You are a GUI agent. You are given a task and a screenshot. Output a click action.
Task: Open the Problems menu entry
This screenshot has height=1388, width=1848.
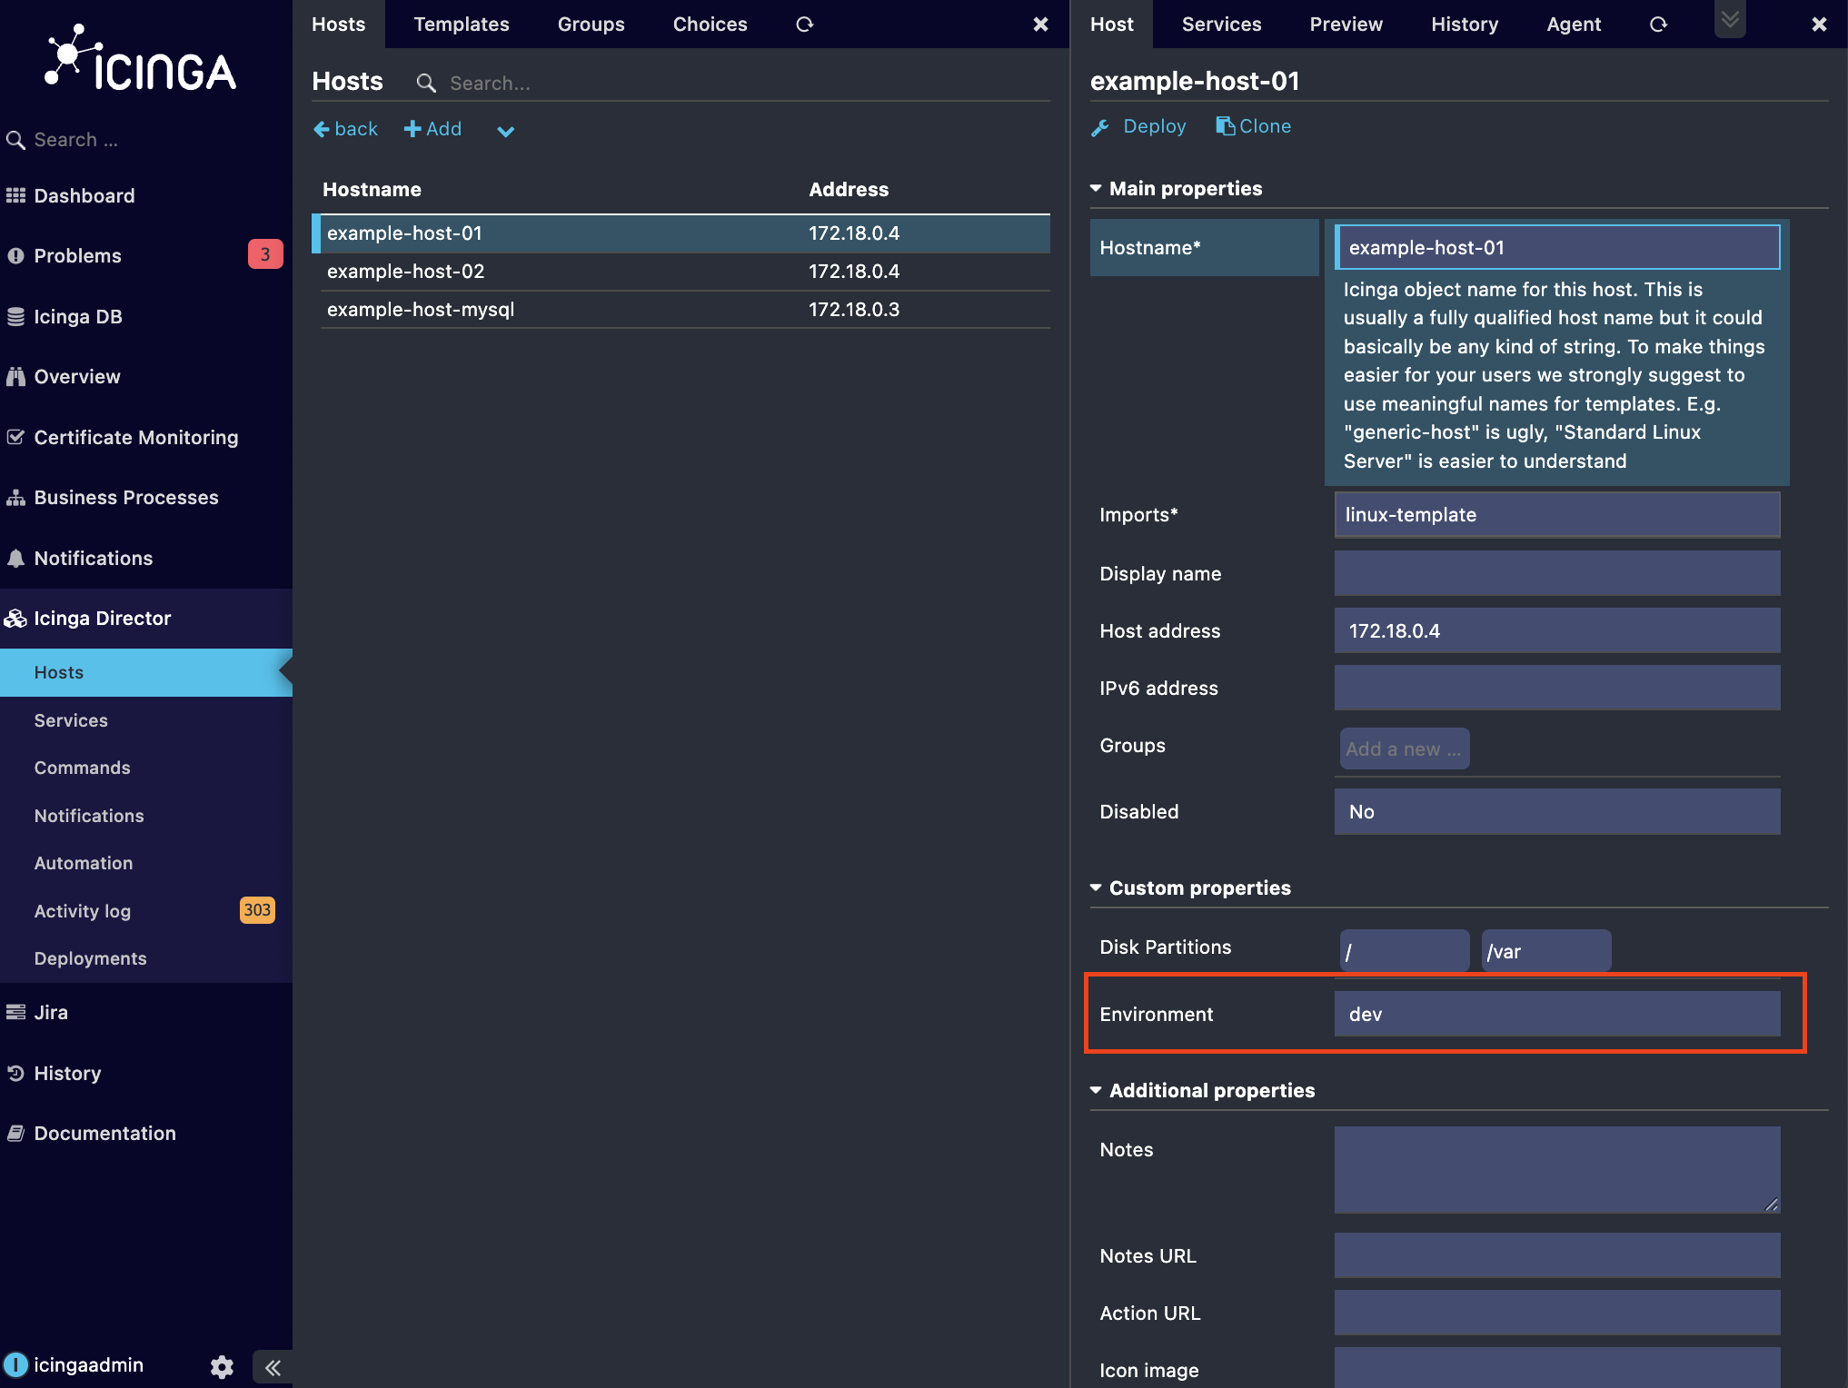click(77, 256)
